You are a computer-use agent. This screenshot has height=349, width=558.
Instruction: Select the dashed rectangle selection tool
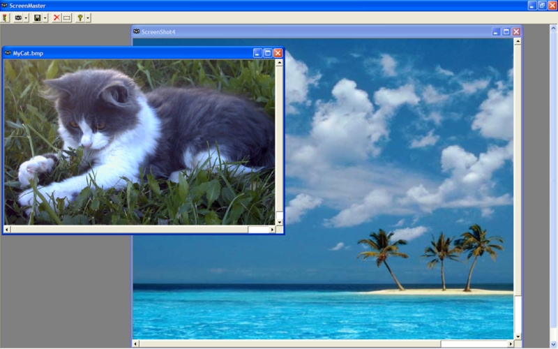pyautogui.click(x=67, y=17)
